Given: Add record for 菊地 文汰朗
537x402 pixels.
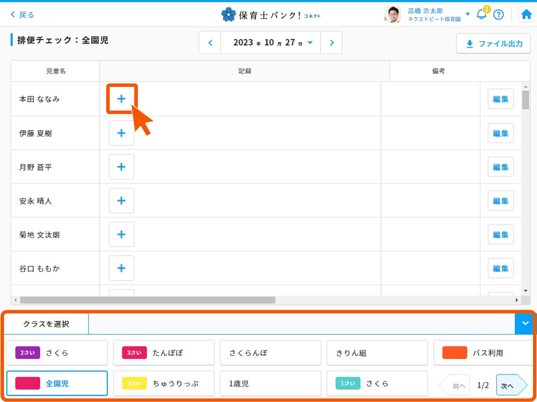Looking at the screenshot, I should click(121, 235).
